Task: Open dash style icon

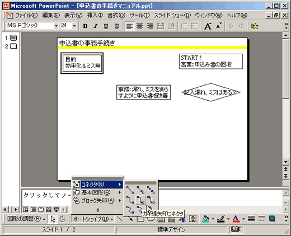Action: click(x=262, y=219)
